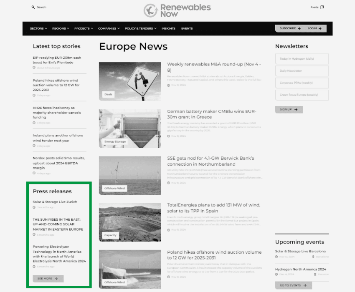The image size is (355, 292).
Task: Click the search magnifier icon
Action: pyautogui.click(x=33, y=7)
